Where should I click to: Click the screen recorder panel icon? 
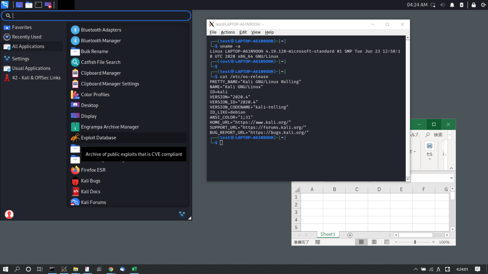click(x=48, y=5)
